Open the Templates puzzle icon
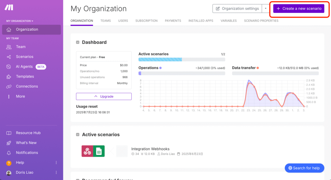Viewport: 331px width, 180px height. [x=9, y=76]
